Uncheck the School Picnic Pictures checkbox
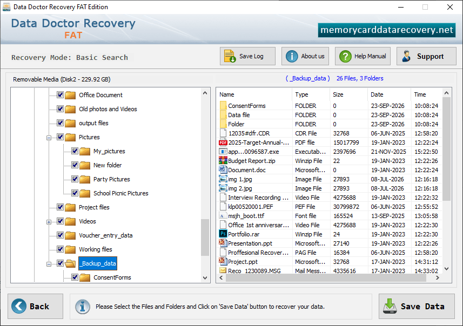This screenshot has width=463, height=326. coord(75,193)
